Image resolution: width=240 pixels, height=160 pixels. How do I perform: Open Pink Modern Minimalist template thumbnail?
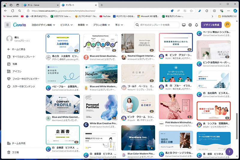click(176, 107)
